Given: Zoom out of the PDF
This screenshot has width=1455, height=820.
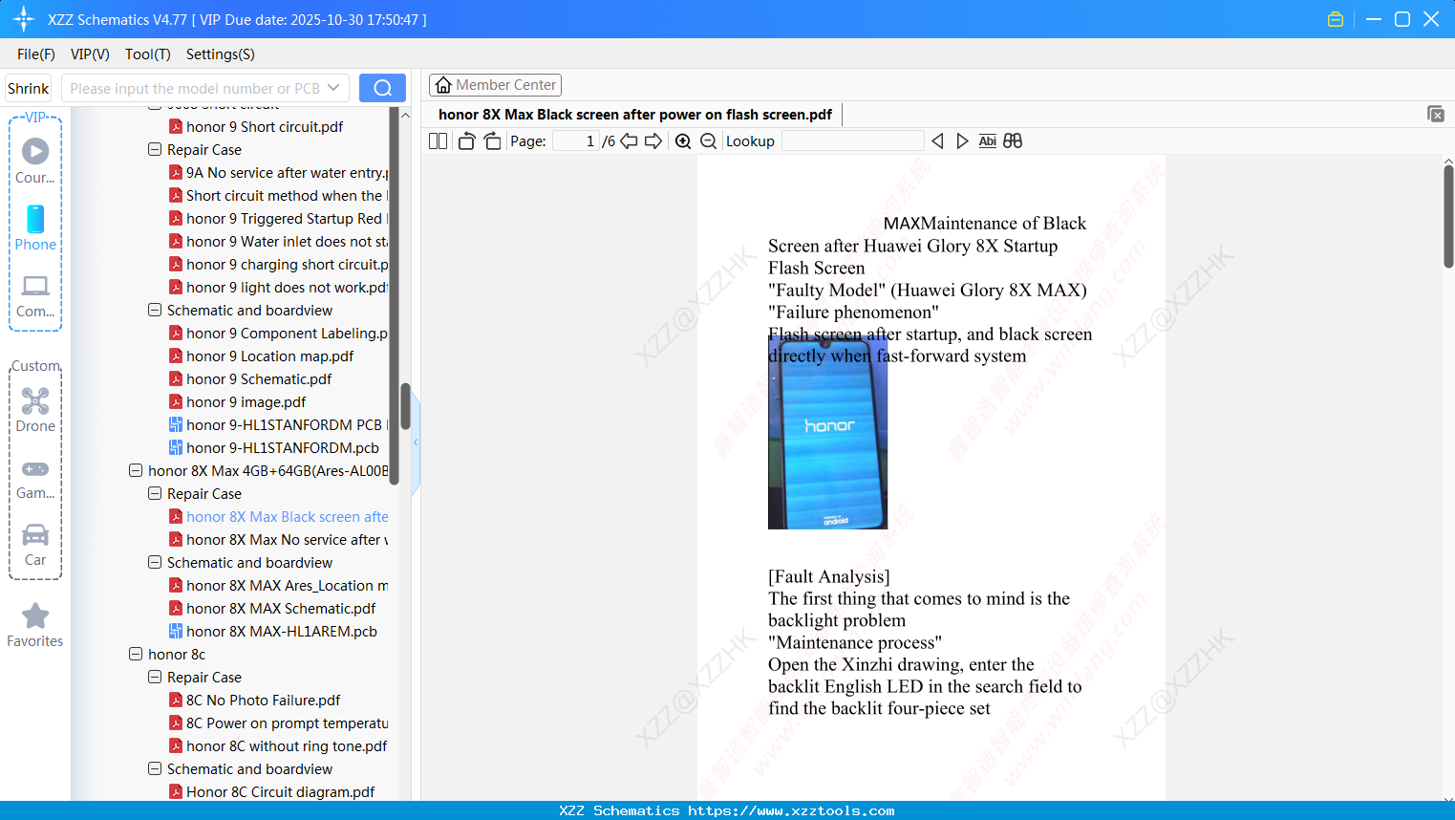Looking at the screenshot, I should 708,141.
